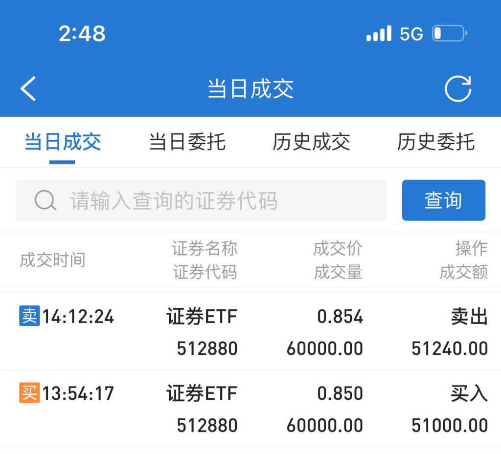Tap the back arrow to return
The width and height of the screenshot is (501, 454).
pyautogui.click(x=28, y=88)
